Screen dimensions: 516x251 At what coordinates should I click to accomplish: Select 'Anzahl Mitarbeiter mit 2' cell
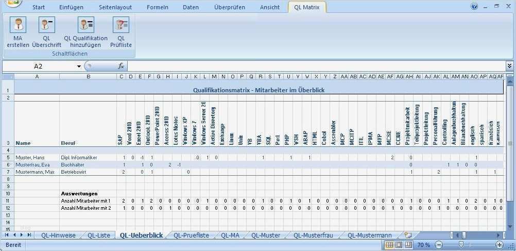[x=88, y=208]
